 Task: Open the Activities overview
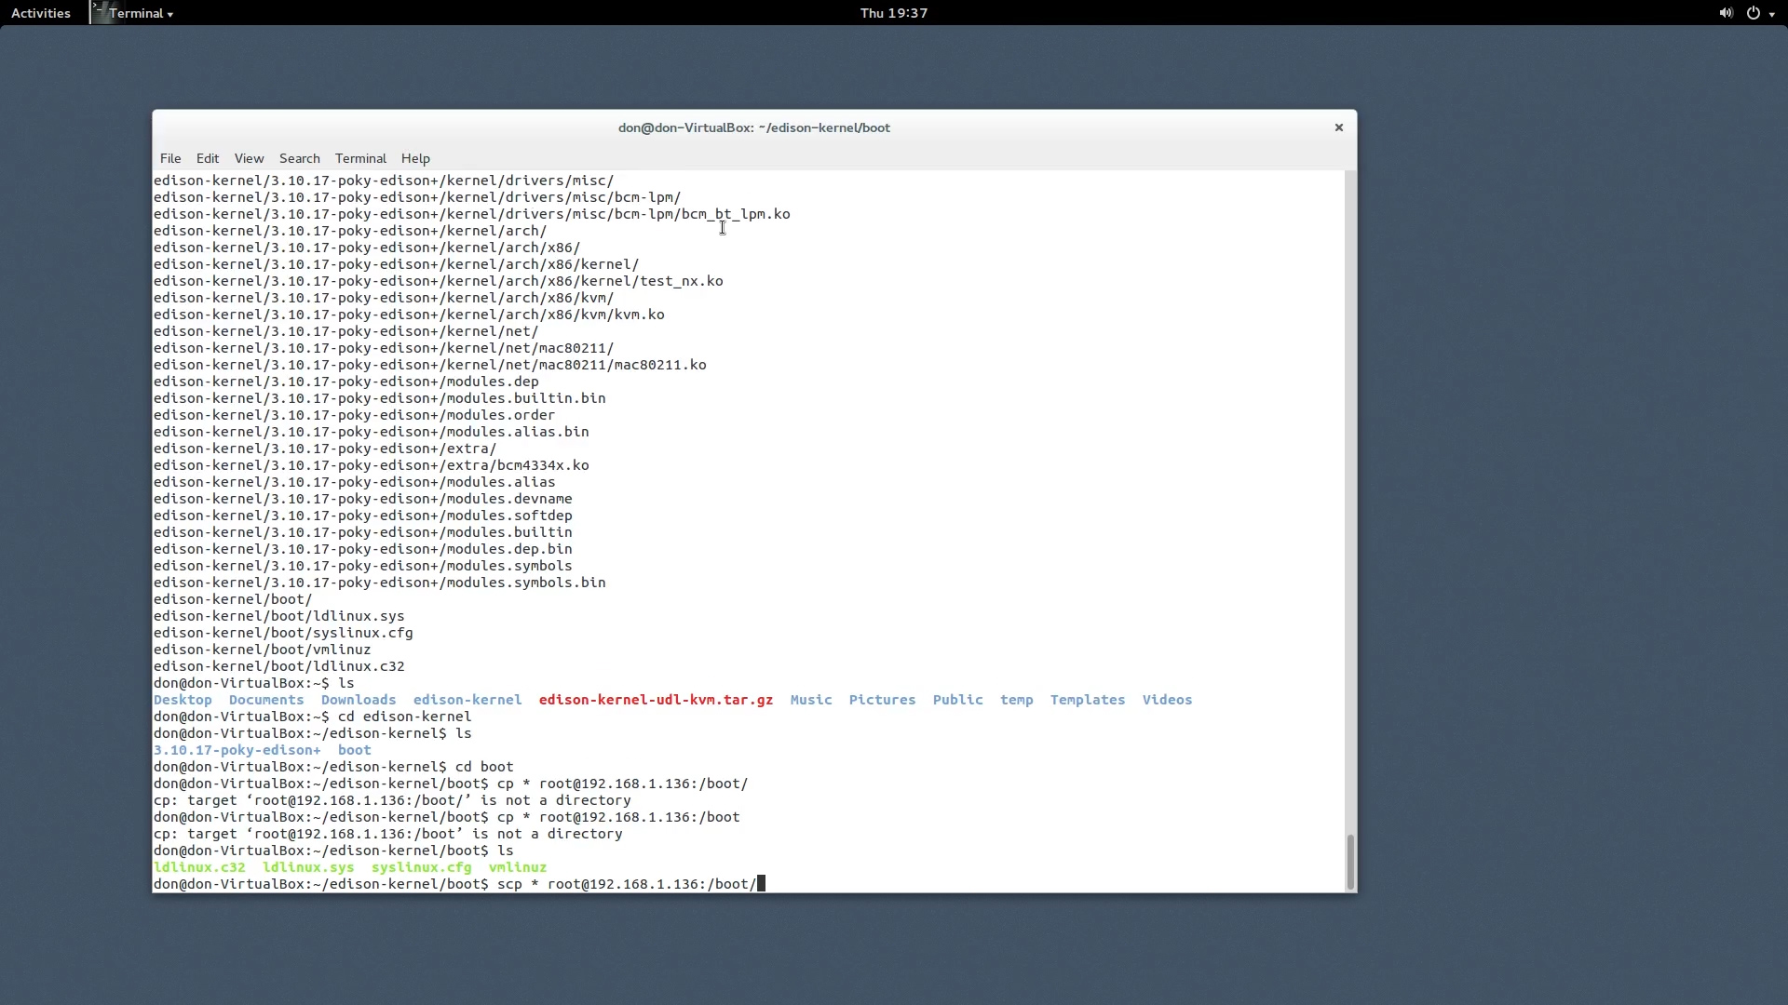(40, 13)
